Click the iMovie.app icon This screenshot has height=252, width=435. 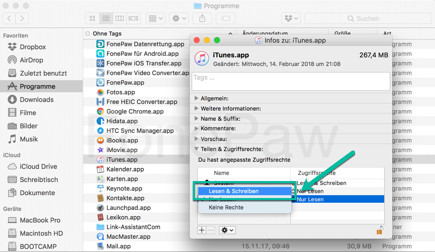click(x=100, y=150)
